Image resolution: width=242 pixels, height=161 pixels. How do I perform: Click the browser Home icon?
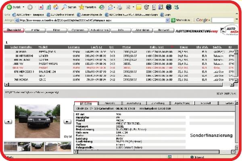tap(56, 7)
